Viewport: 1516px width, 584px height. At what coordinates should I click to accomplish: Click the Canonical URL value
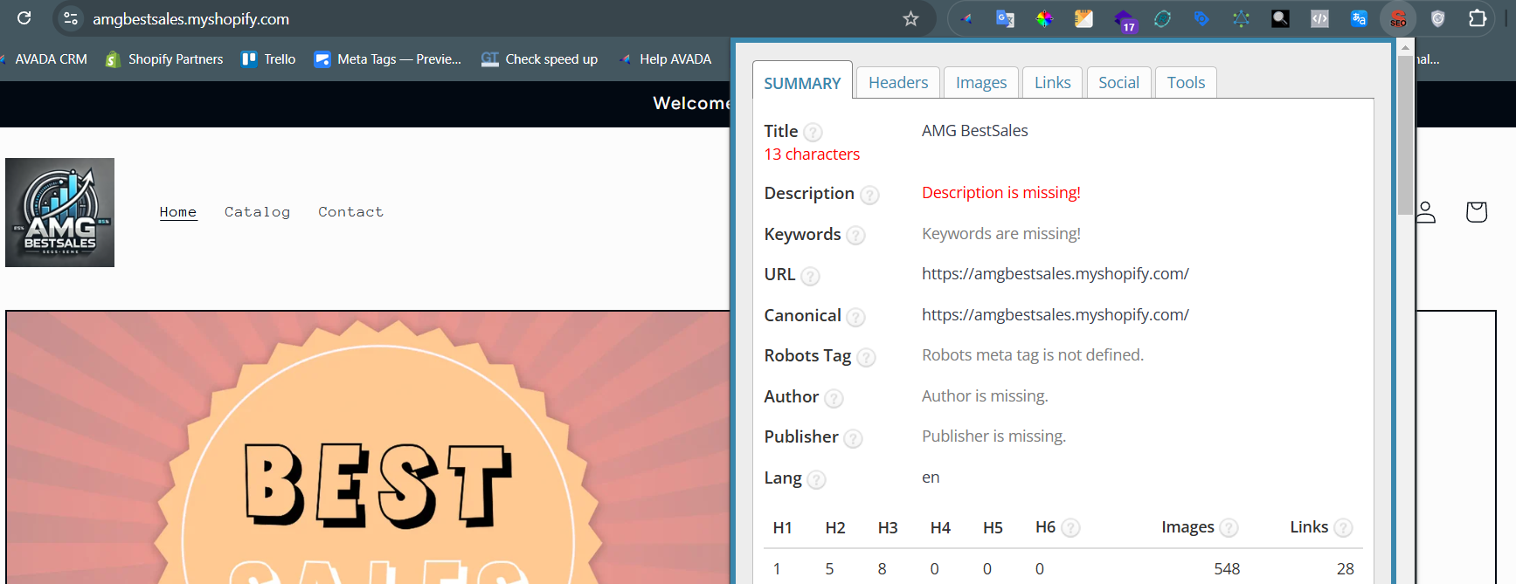1055,315
